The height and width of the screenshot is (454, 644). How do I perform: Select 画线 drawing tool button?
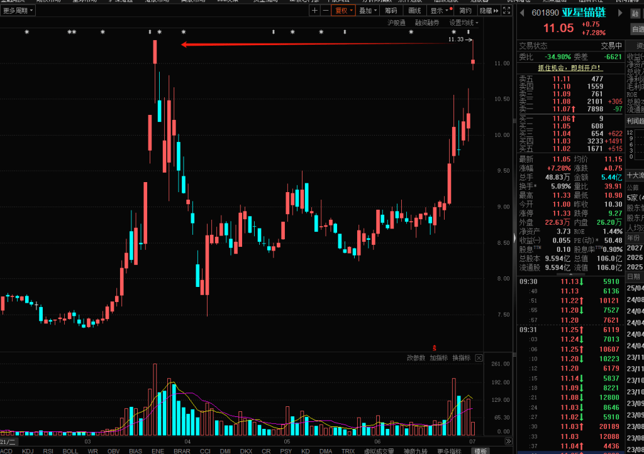click(415, 11)
